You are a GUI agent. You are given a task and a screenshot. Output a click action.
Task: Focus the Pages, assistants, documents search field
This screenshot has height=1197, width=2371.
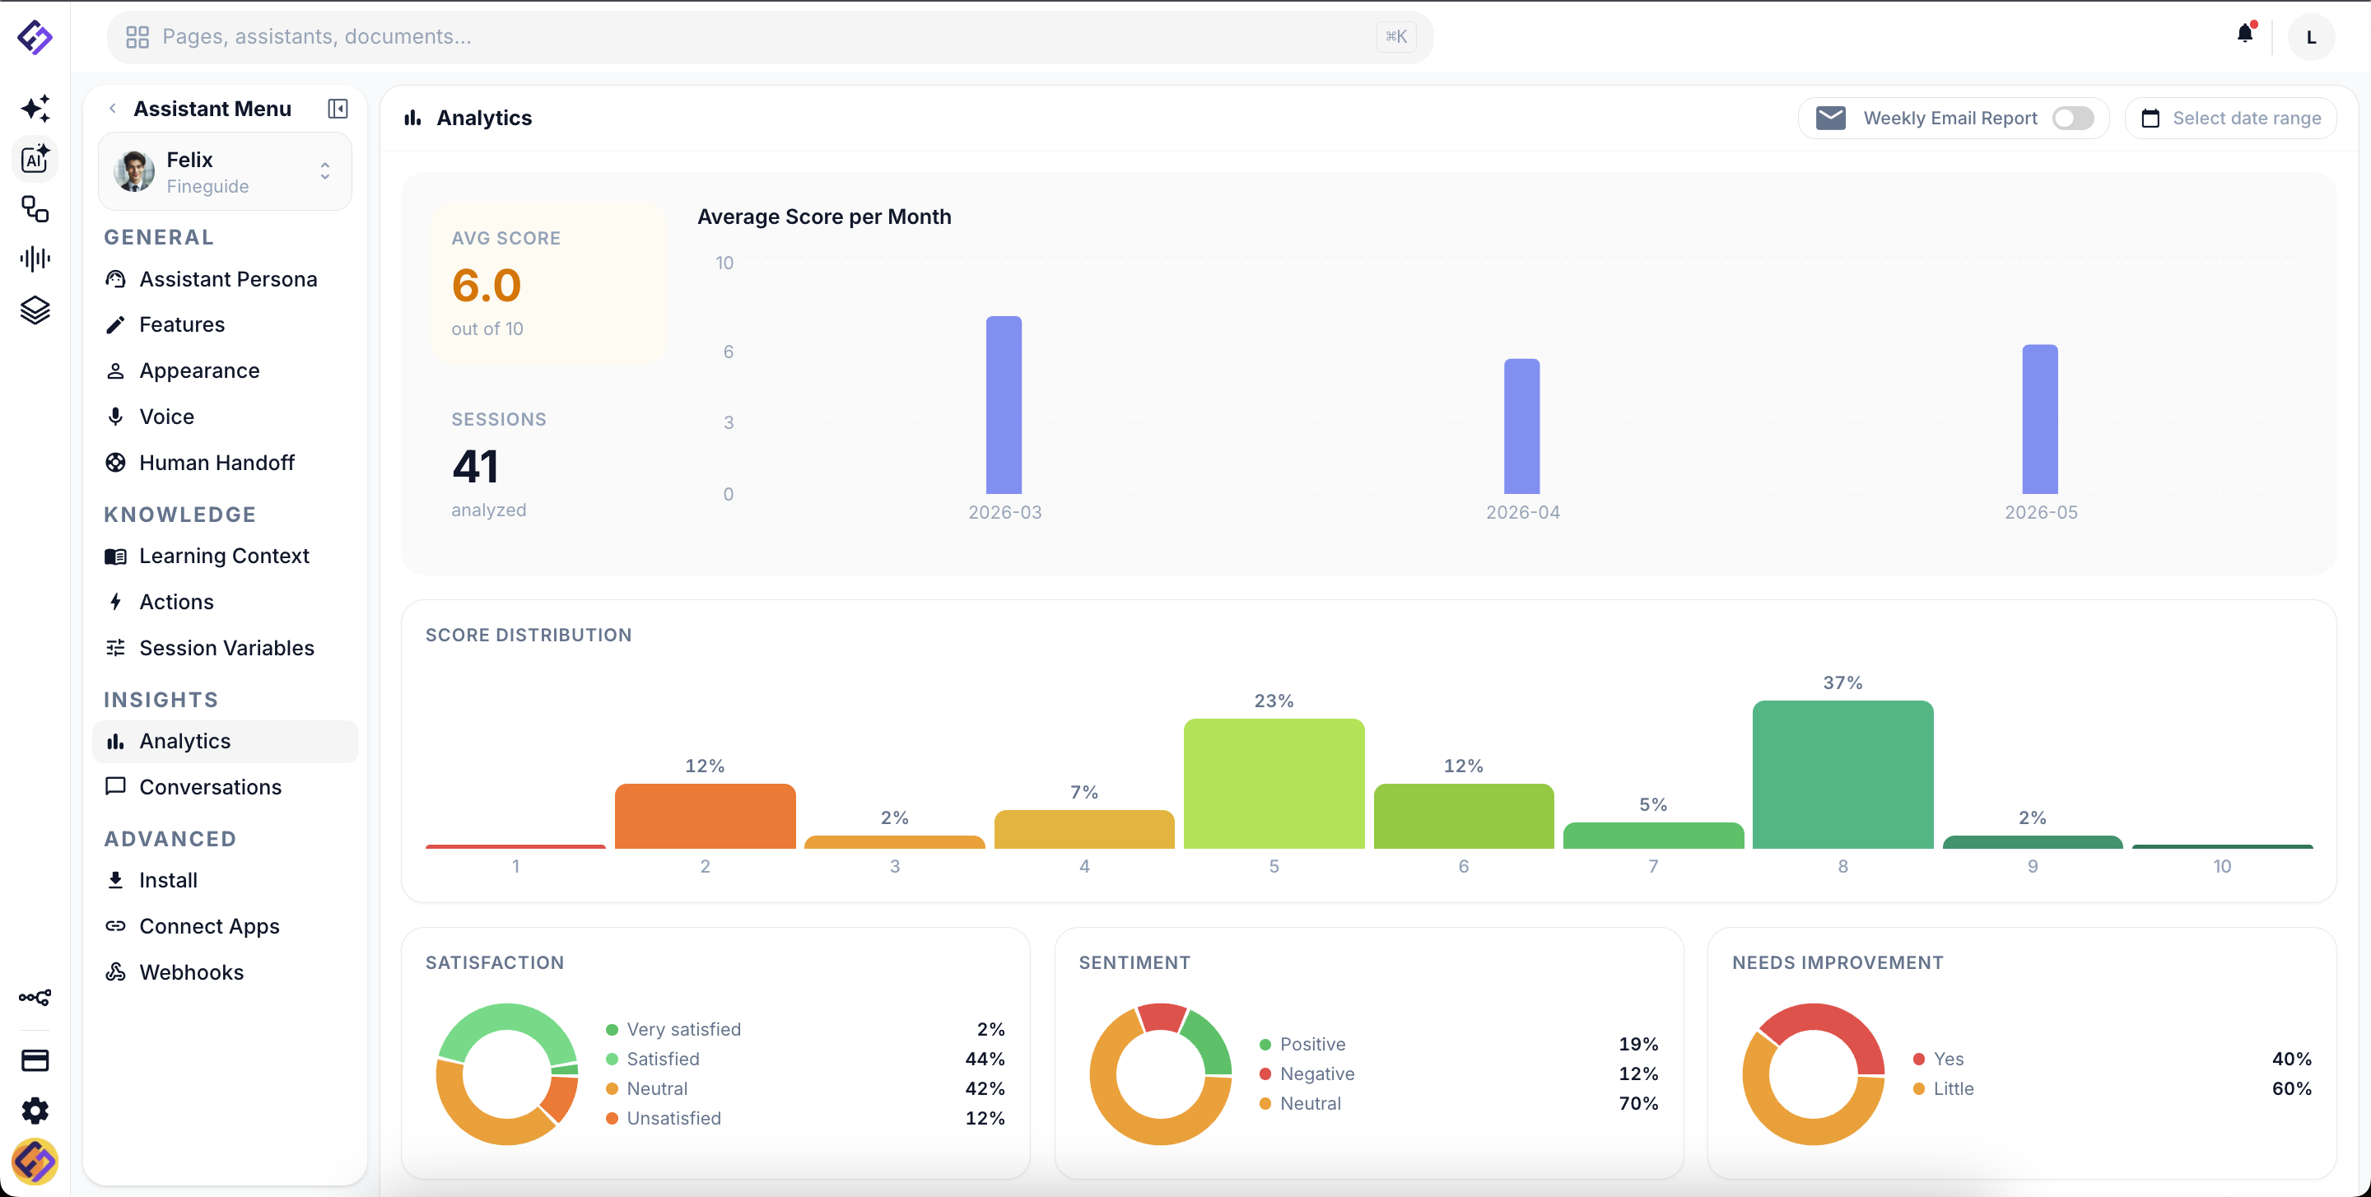pyautogui.click(x=770, y=37)
